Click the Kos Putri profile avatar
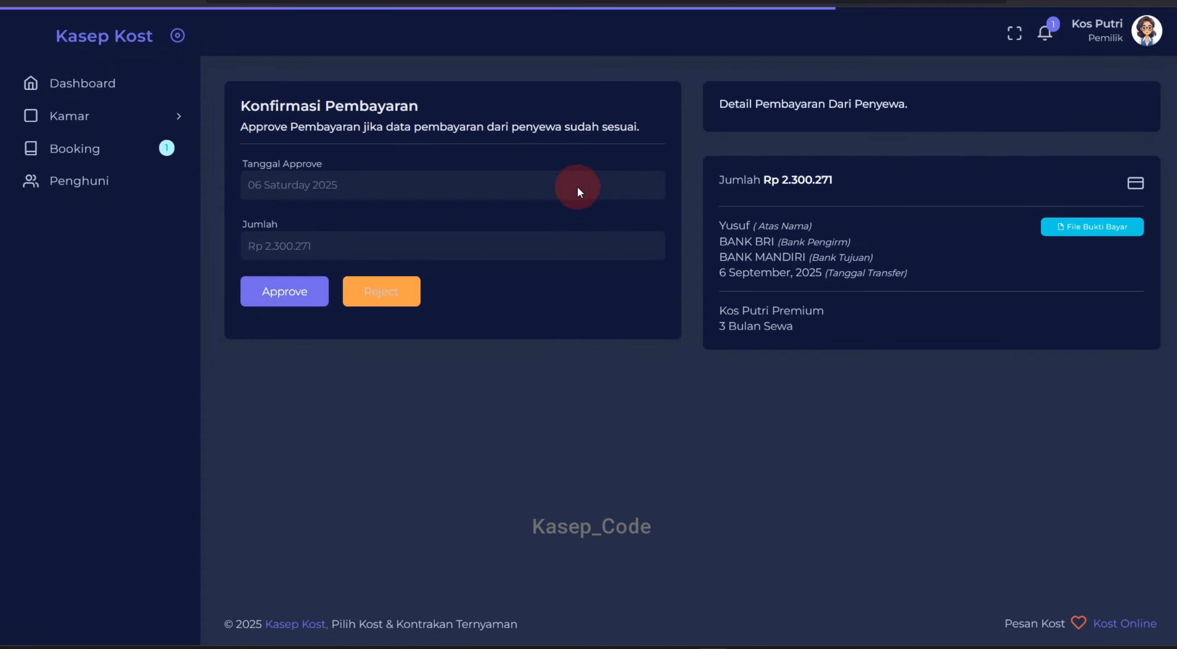 [1147, 31]
